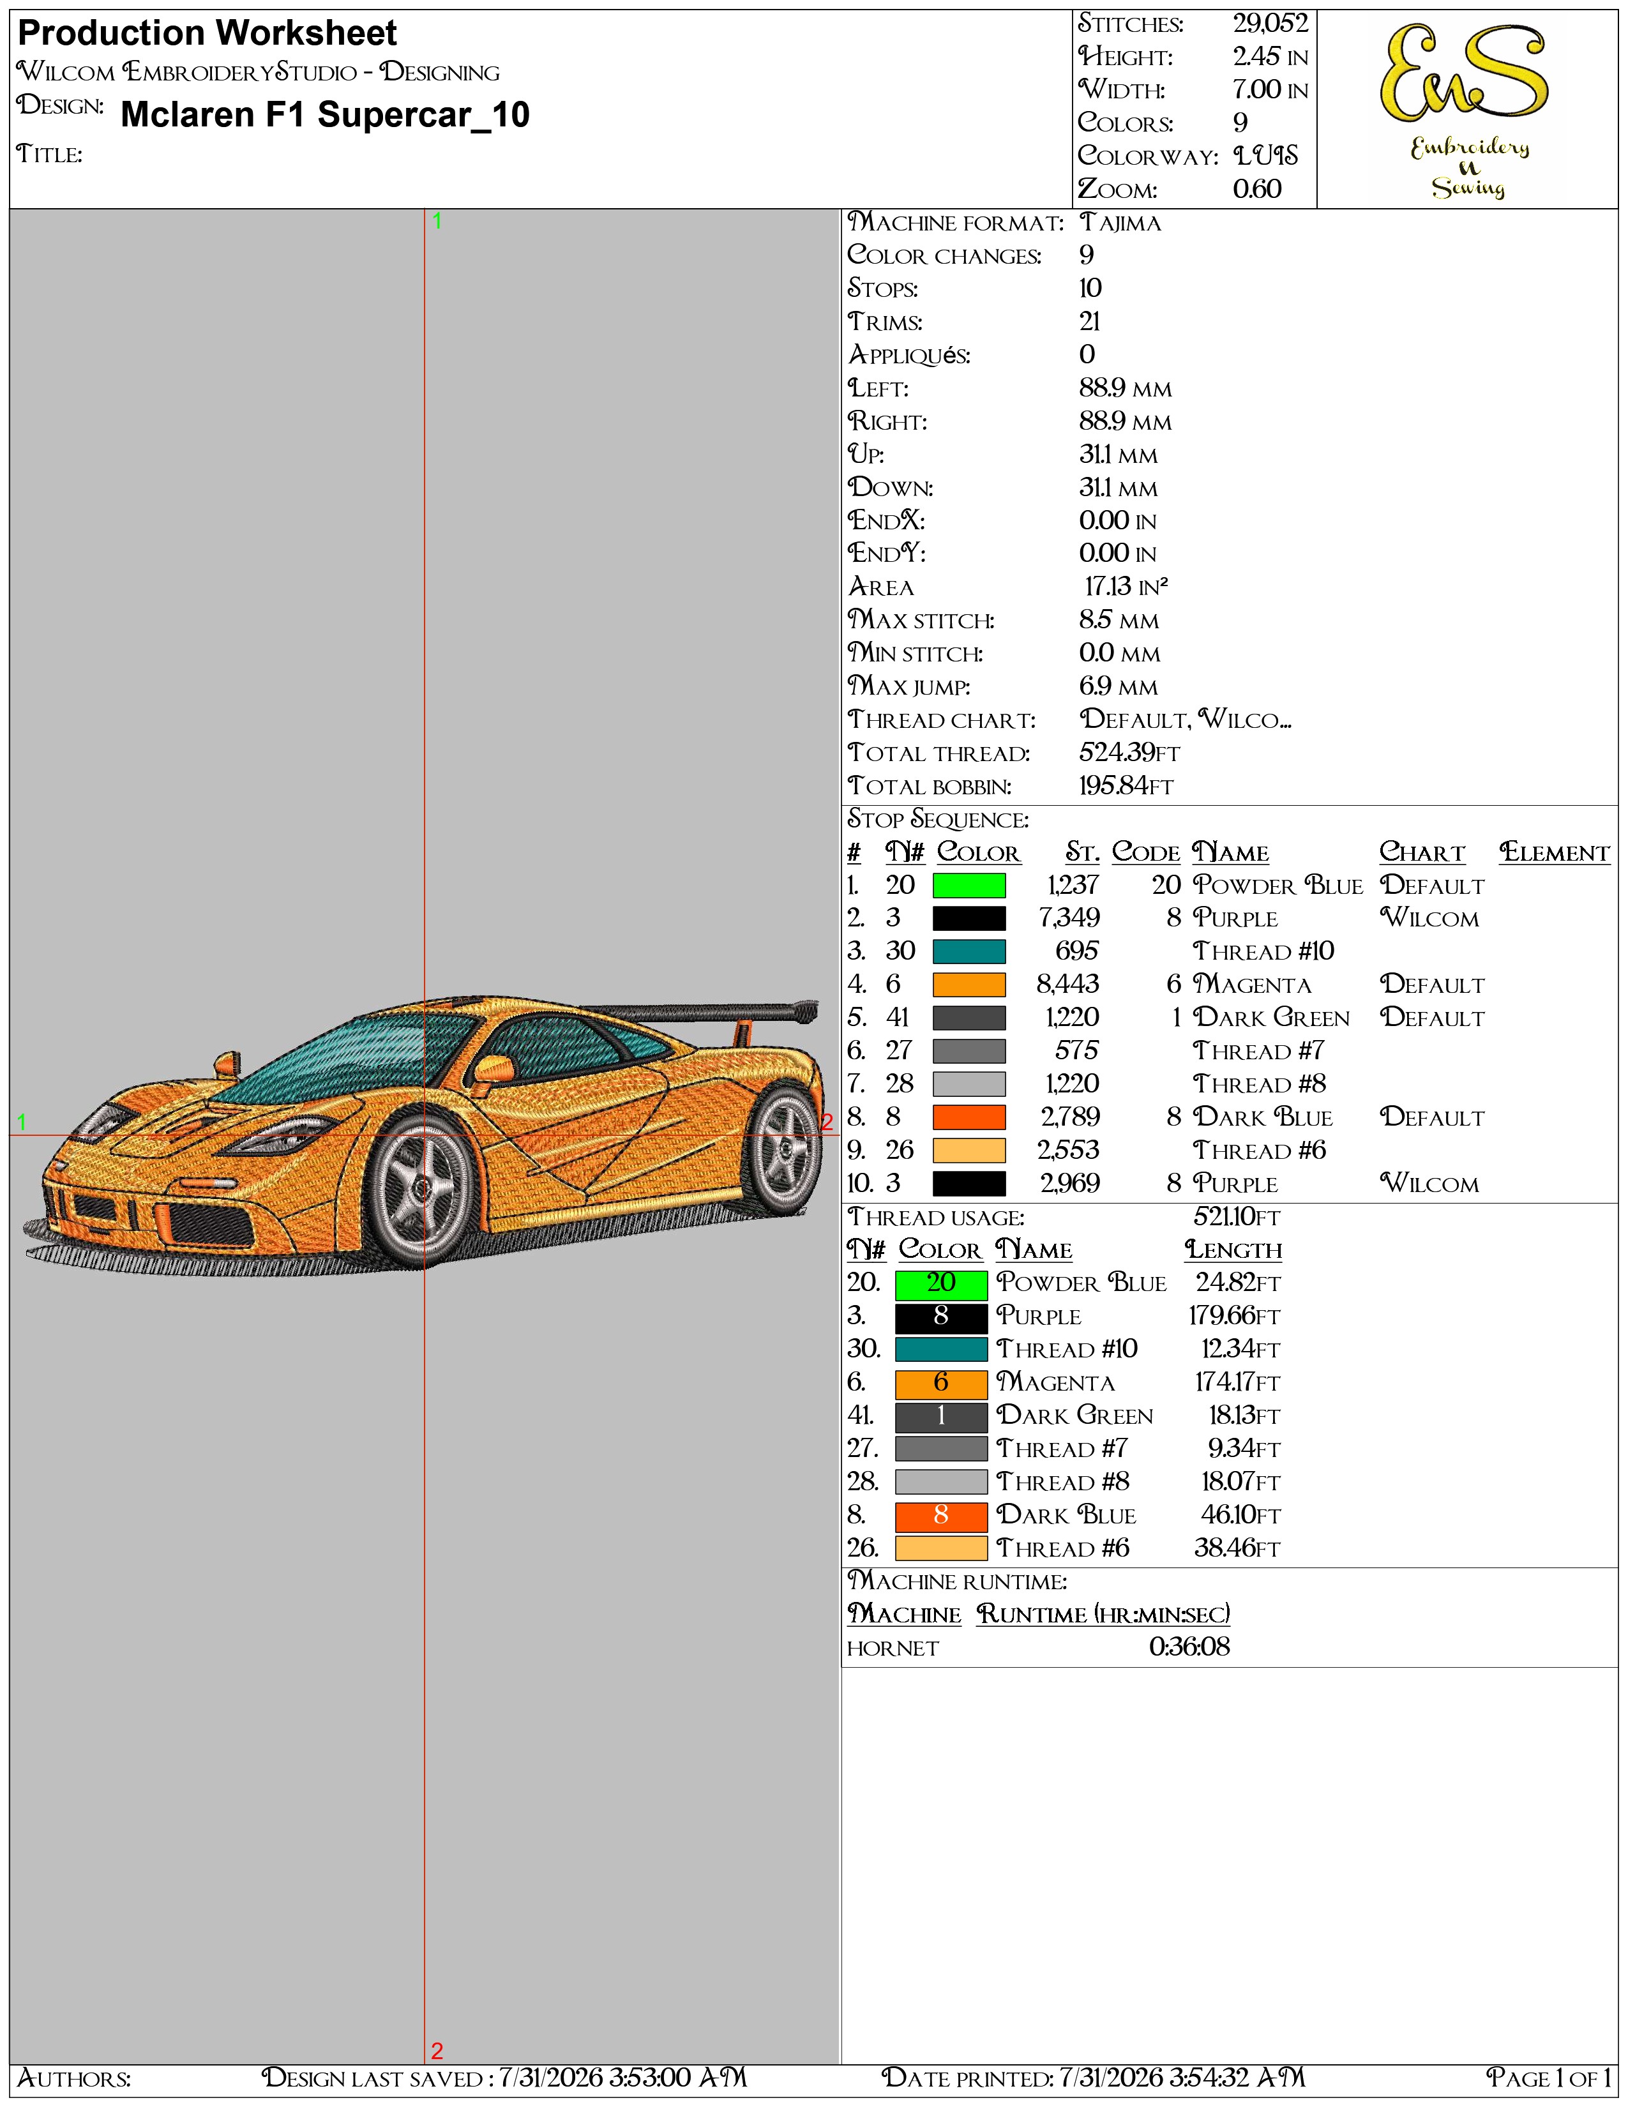
Task: Select the design name "Mclaren F1 Supercar_10"
Action: click(x=325, y=115)
